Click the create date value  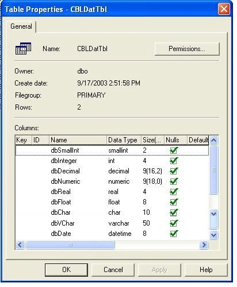click(109, 83)
